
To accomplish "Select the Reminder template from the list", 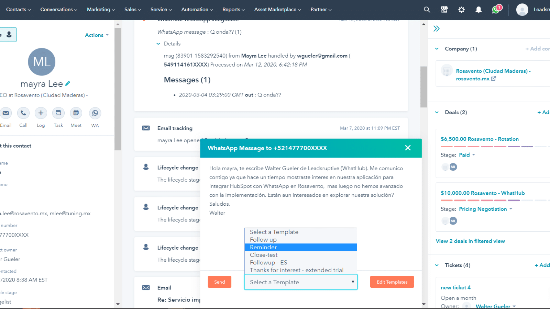I will (x=263, y=247).
